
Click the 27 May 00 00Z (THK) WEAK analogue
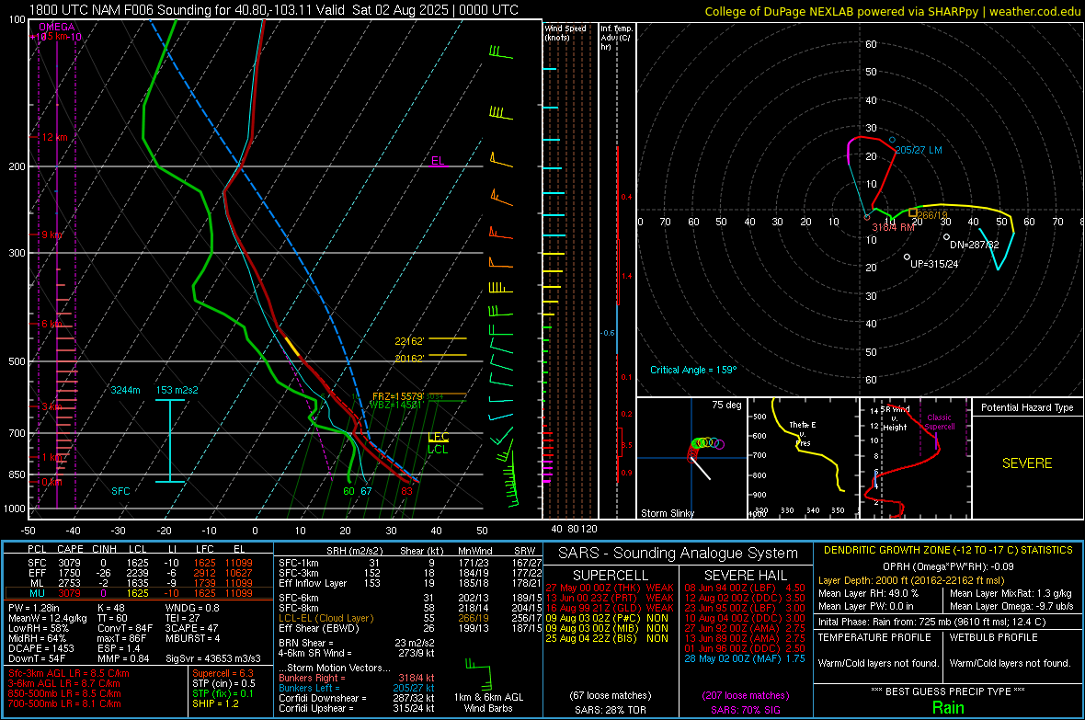click(610, 588)
